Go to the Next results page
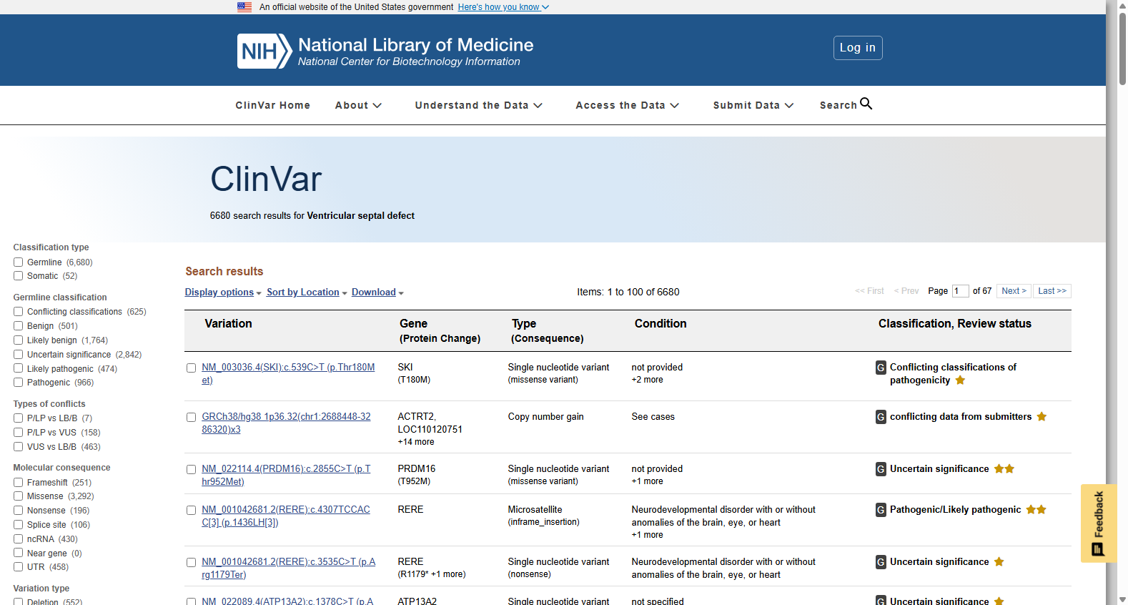This screenshot has width=1128, height=605. (1014, 291)
